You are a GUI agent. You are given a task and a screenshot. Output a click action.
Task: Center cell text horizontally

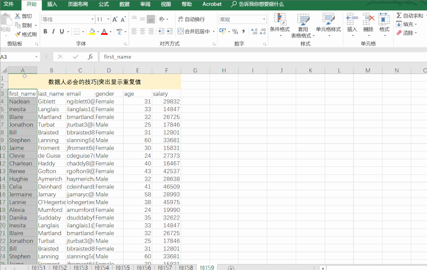(142, 31)
